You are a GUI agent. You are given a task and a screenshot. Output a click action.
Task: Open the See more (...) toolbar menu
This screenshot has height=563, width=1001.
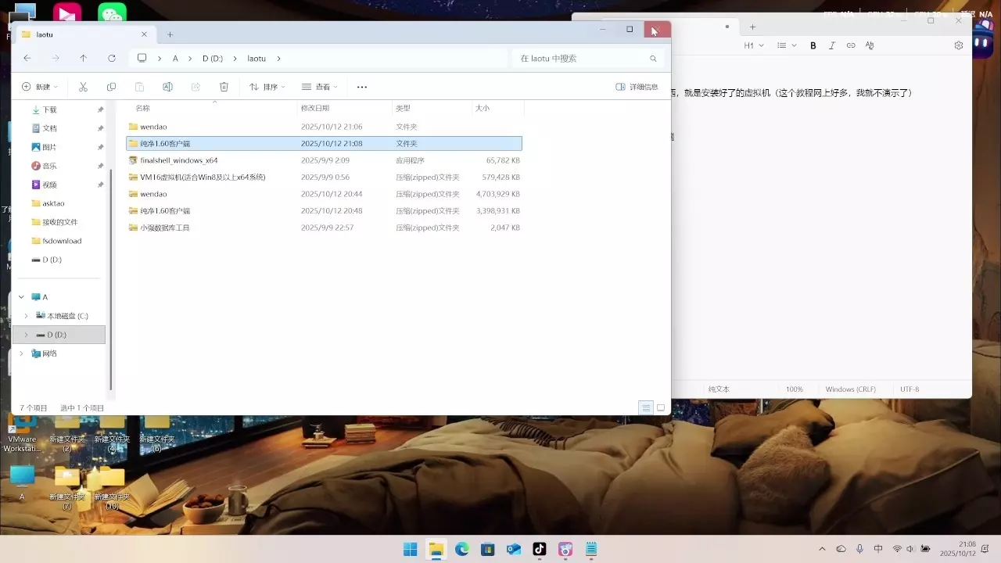(x=361, y=87)
